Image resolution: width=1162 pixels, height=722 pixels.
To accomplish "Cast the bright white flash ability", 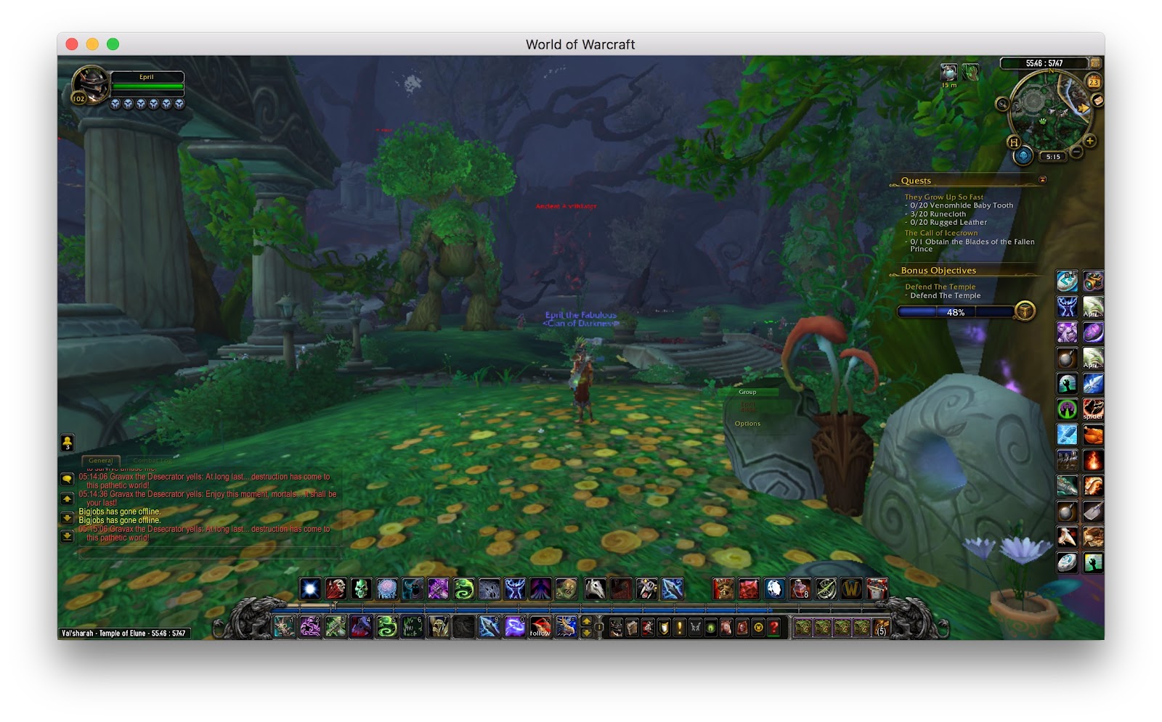I will click(311, 588).
